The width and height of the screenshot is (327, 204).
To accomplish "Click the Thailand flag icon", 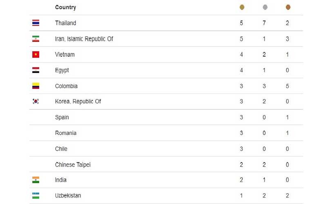I will click(36, 23).
